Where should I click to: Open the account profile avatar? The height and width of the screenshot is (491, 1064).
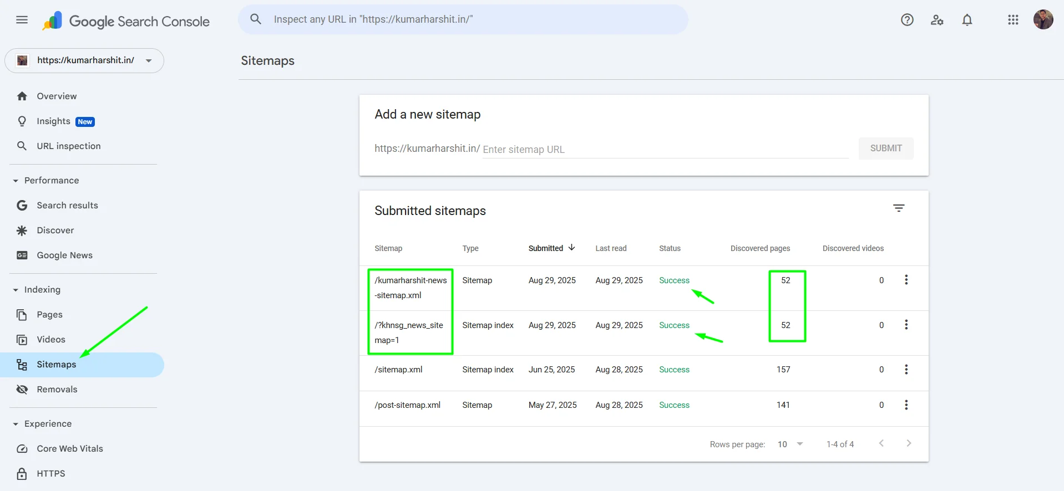tap(1043, 19)
